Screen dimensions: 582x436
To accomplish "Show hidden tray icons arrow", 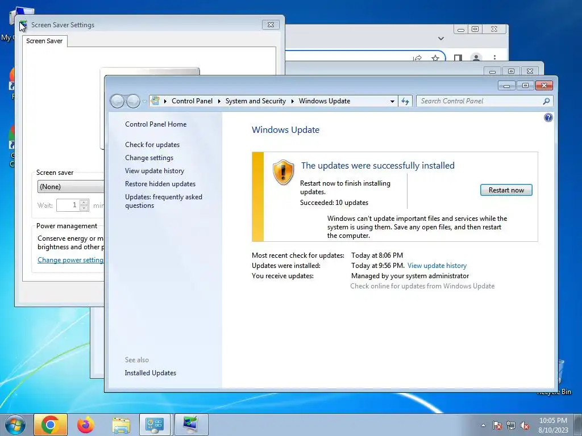I will [x=483, y=425].
